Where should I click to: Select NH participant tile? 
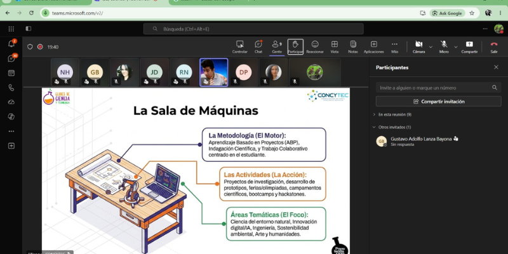[65, 72]
